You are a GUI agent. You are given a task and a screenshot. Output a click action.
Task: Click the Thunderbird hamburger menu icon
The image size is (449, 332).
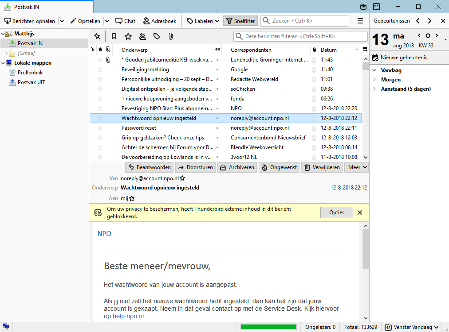click(360, 21)
